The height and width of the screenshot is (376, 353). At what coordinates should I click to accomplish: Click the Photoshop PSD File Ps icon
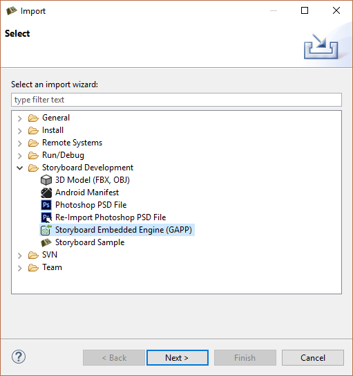[46, 205]
